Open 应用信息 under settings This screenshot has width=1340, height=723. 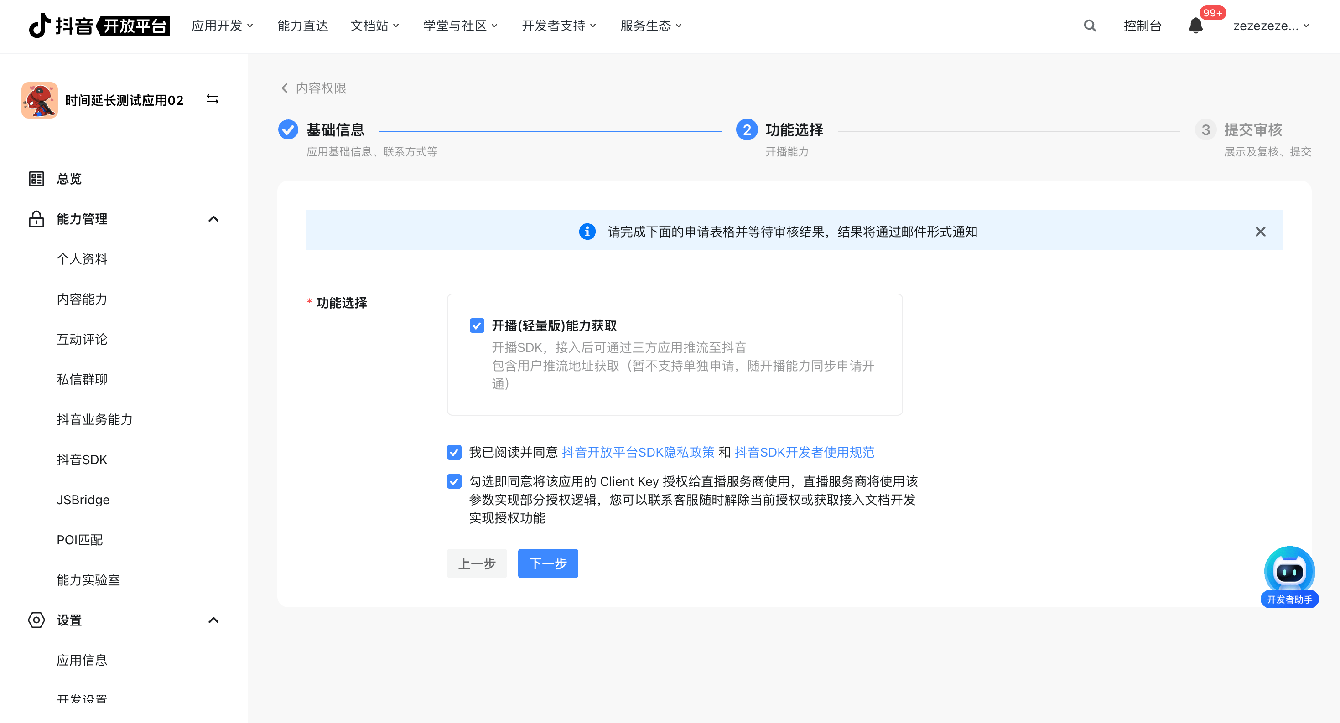(x=82, y=660)
